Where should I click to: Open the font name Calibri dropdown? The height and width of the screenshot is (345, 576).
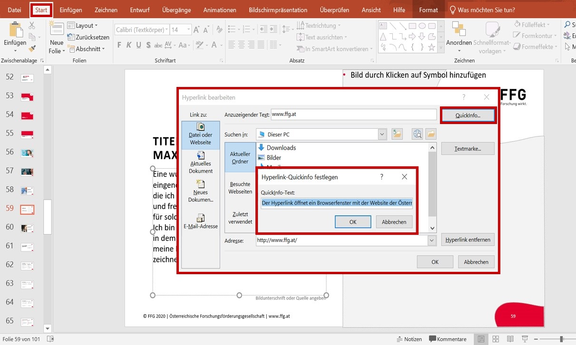pyautogui.click(x=166, y=30)
